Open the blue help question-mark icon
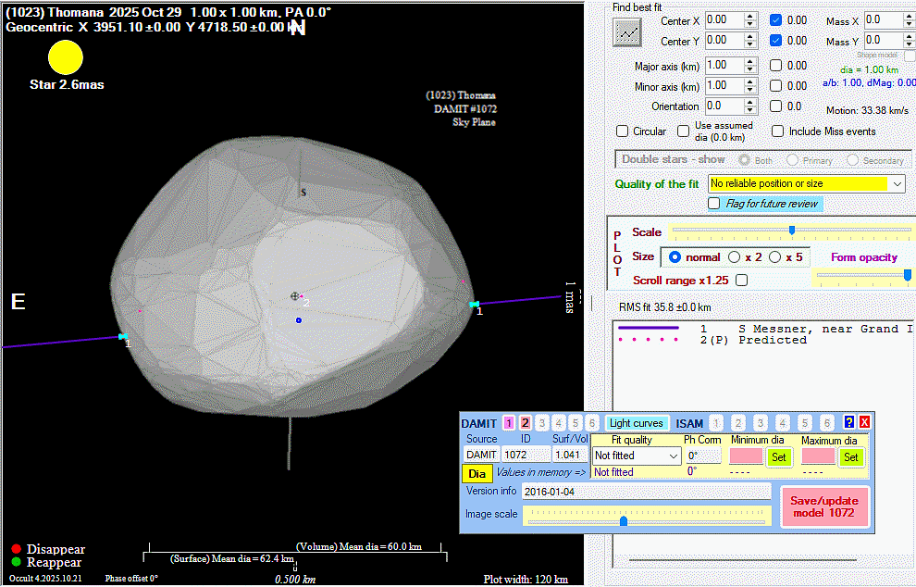 tap(849, 423)
